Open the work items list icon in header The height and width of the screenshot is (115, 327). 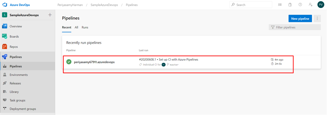(280, 4)
